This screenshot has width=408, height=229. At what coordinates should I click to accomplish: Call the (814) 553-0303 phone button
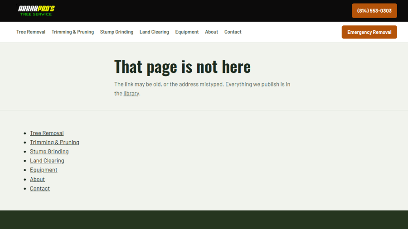click(x=374, y=11)
